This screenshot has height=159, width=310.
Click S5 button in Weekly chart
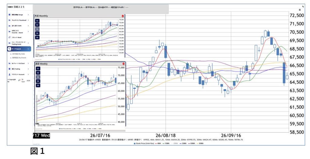pos(38,86)
